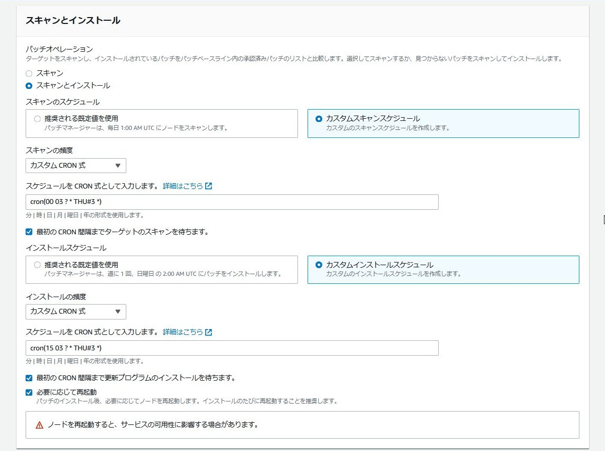Select スキャンとインストール radio option
Image resolution: width=605 pixels, height=451 pixels.
click(29, 86)
